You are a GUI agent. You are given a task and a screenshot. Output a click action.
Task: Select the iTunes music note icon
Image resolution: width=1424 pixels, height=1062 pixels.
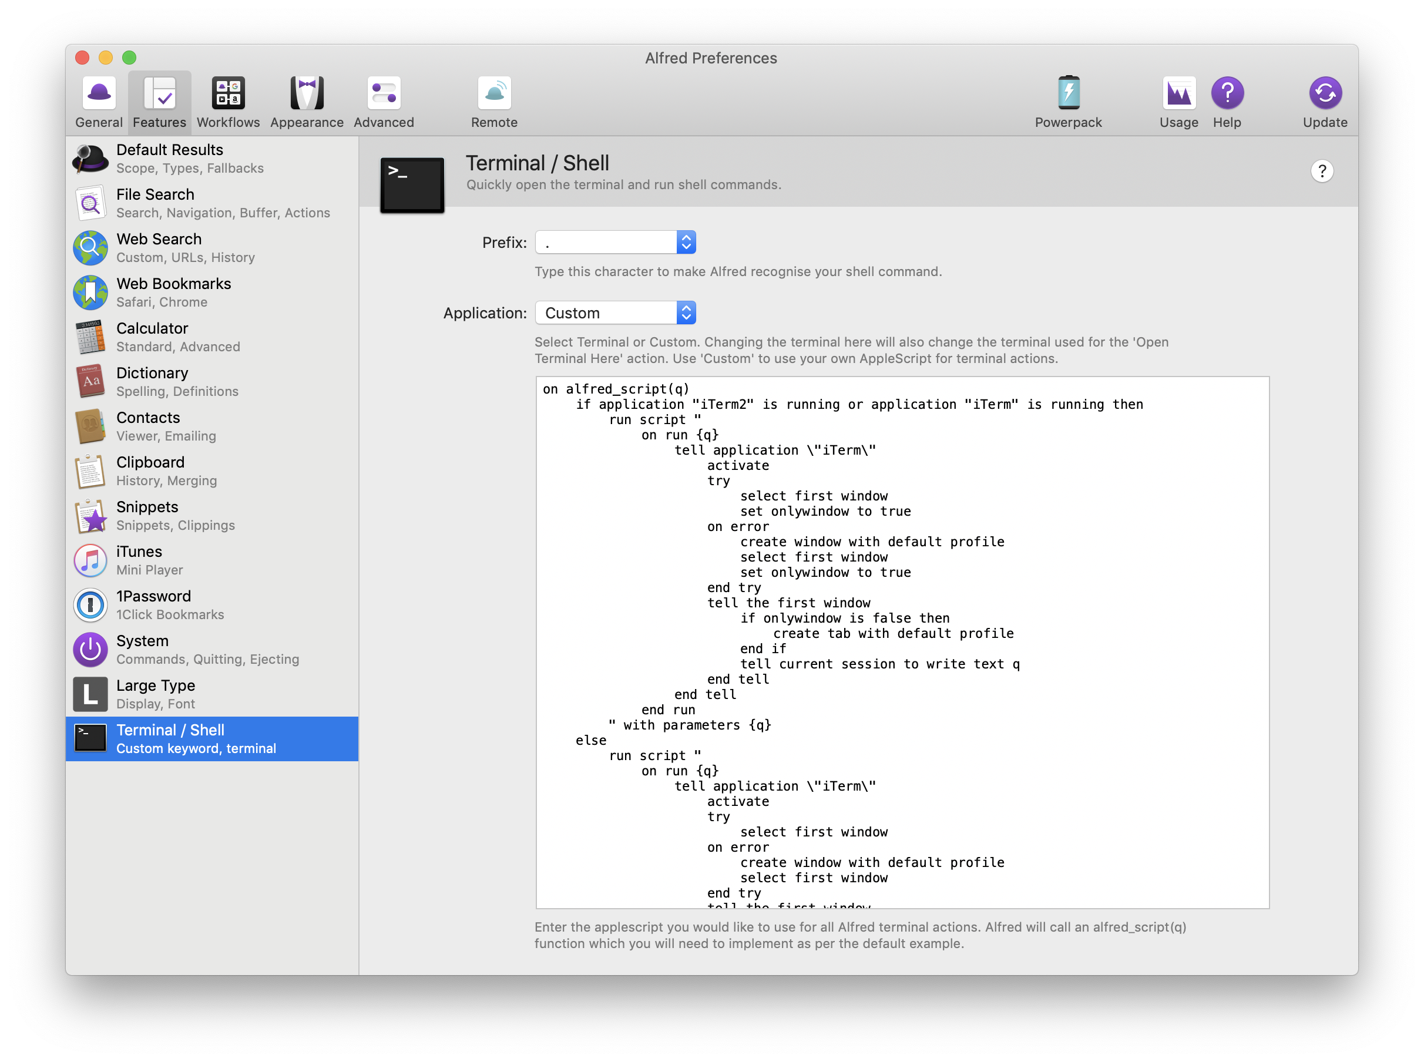pos(90,560)
